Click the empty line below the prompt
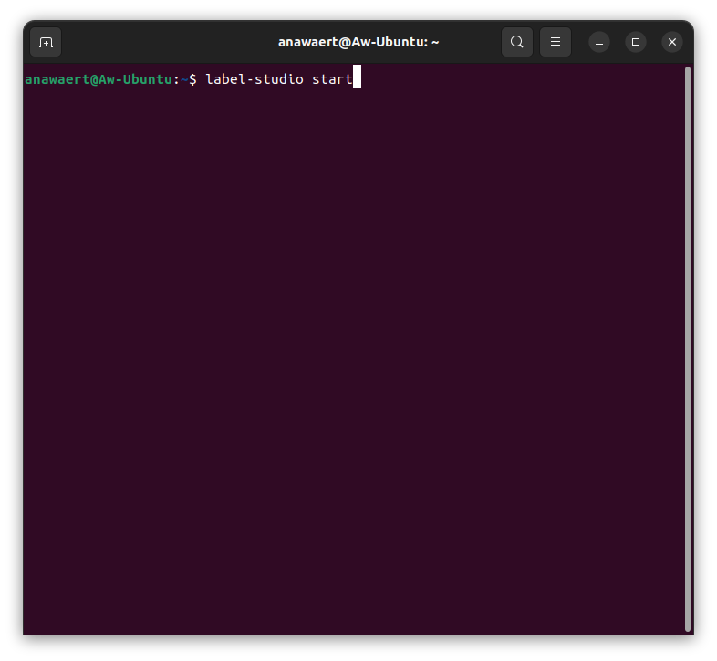The height and width of the screenshot is (661, 717). [x=182, y=98]
